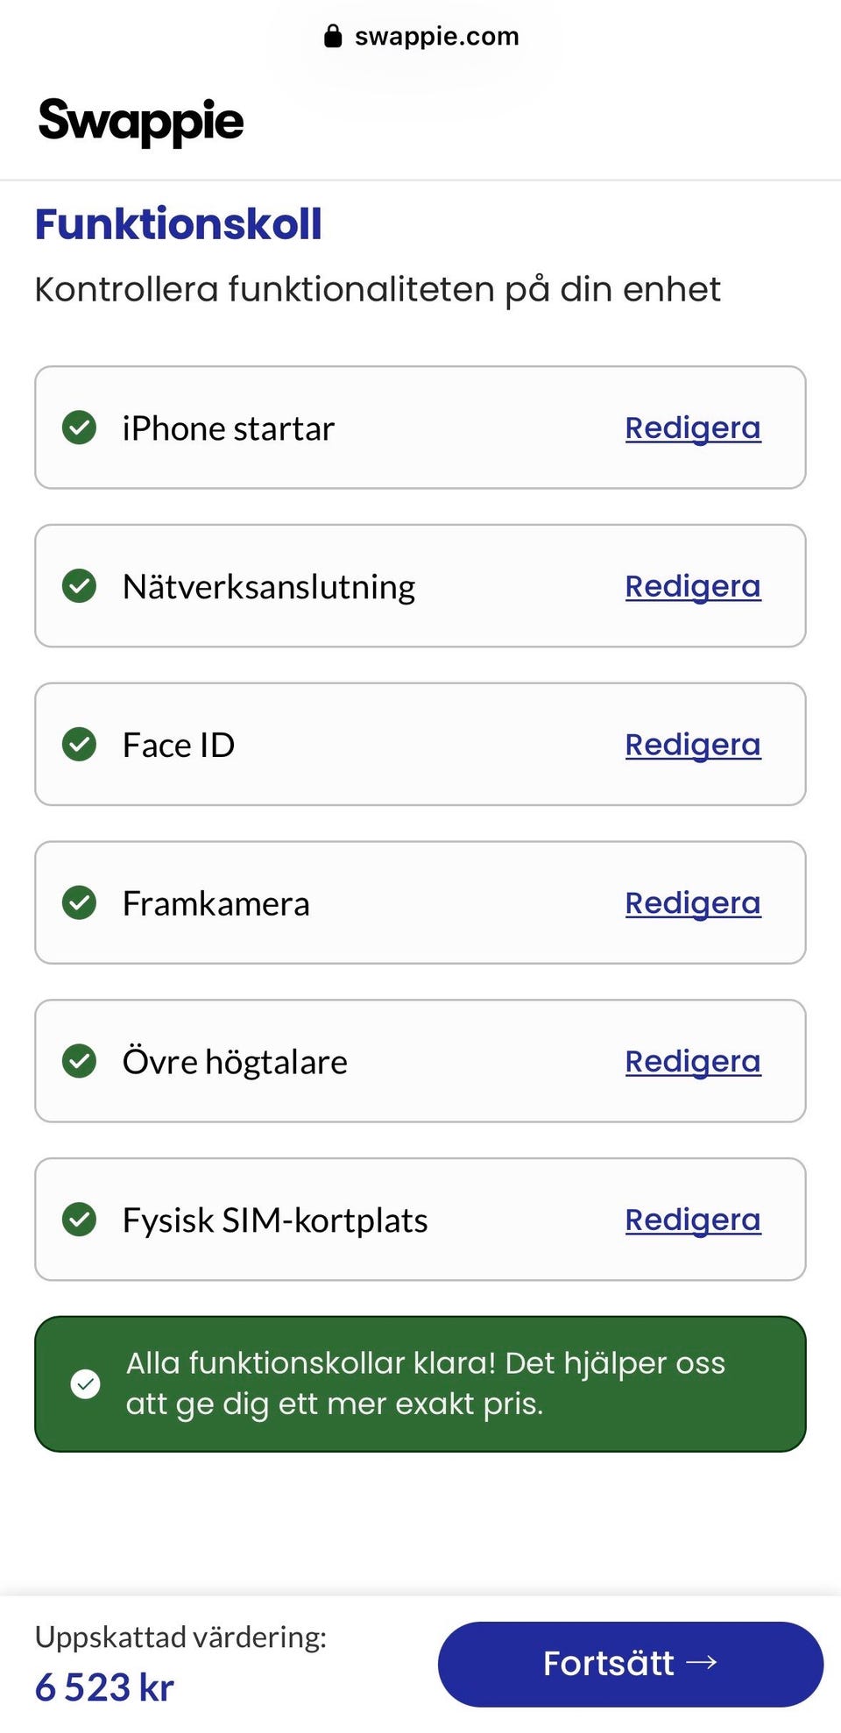Edit the Nätverksanslutning check
The width and height of the screenshot is (841, 1733).
693,587
